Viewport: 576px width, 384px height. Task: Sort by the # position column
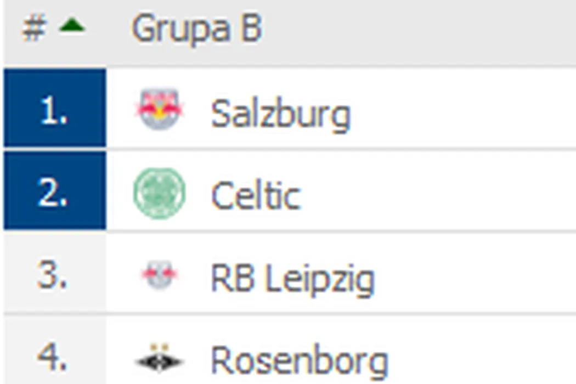tap(33, 29)
